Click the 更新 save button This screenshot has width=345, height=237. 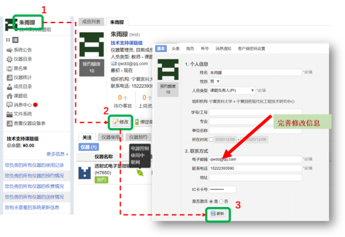217,213
